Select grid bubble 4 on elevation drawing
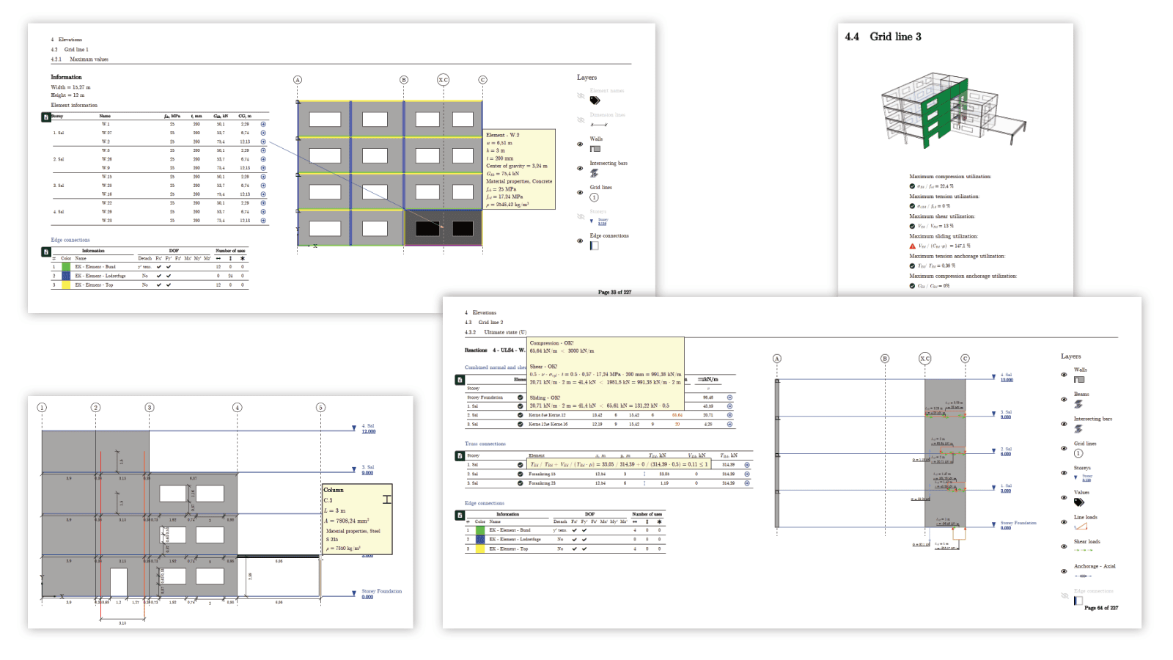Image resolution: width=1173 pixels, height=660 pixels. [237, 407]
